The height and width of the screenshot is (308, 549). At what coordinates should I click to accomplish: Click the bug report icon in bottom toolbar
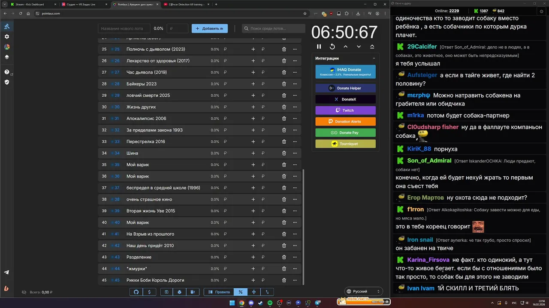(179, 292)
